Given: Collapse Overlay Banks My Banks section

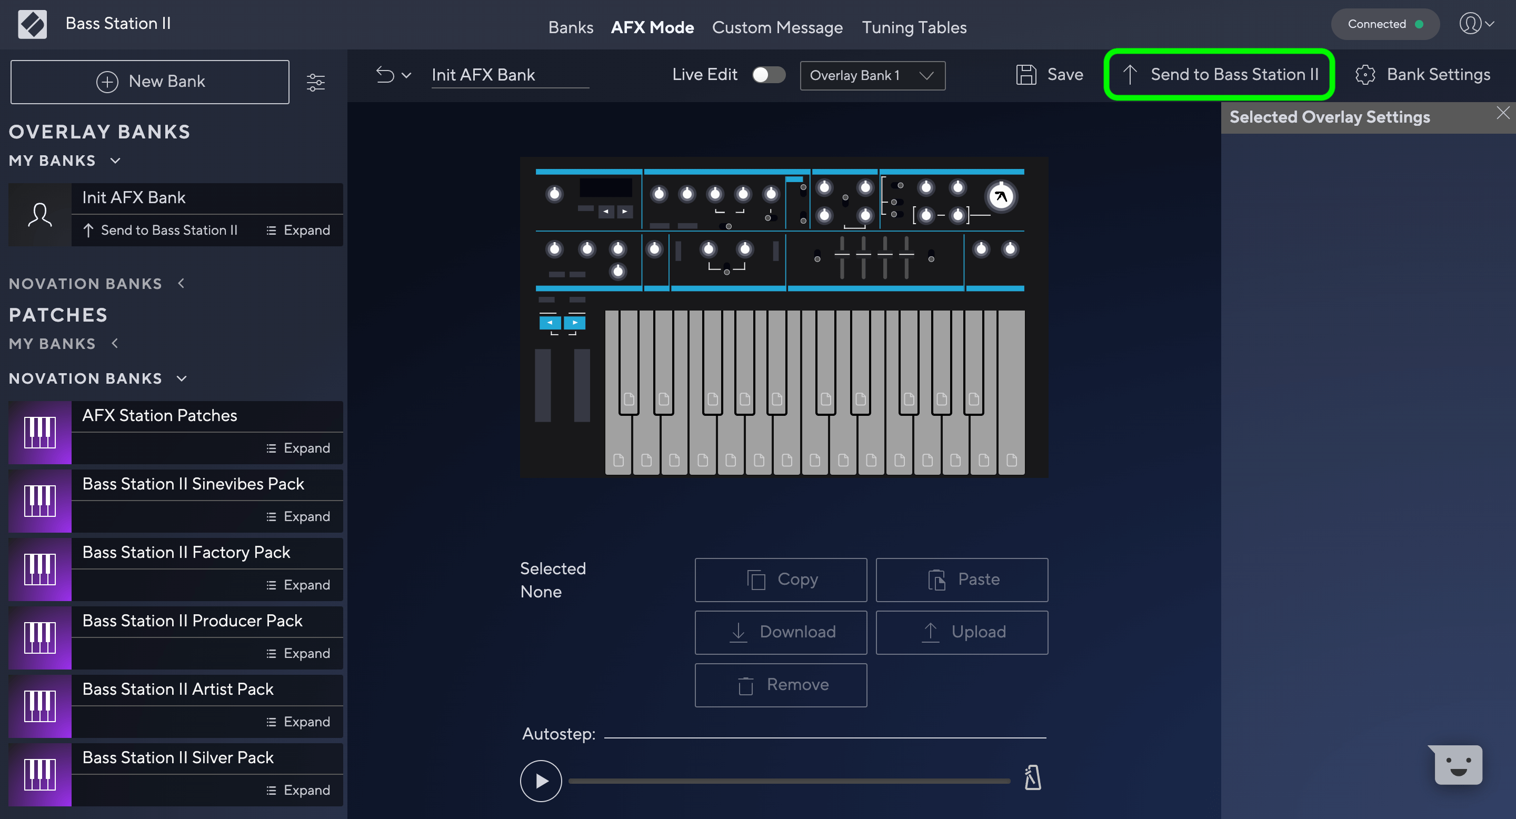Looking at the screenshot, I should (x=115, y=161).
